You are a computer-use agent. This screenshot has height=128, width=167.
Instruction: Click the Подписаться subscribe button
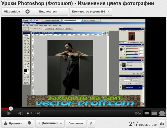pyautogui.click(x=45, y=11)
